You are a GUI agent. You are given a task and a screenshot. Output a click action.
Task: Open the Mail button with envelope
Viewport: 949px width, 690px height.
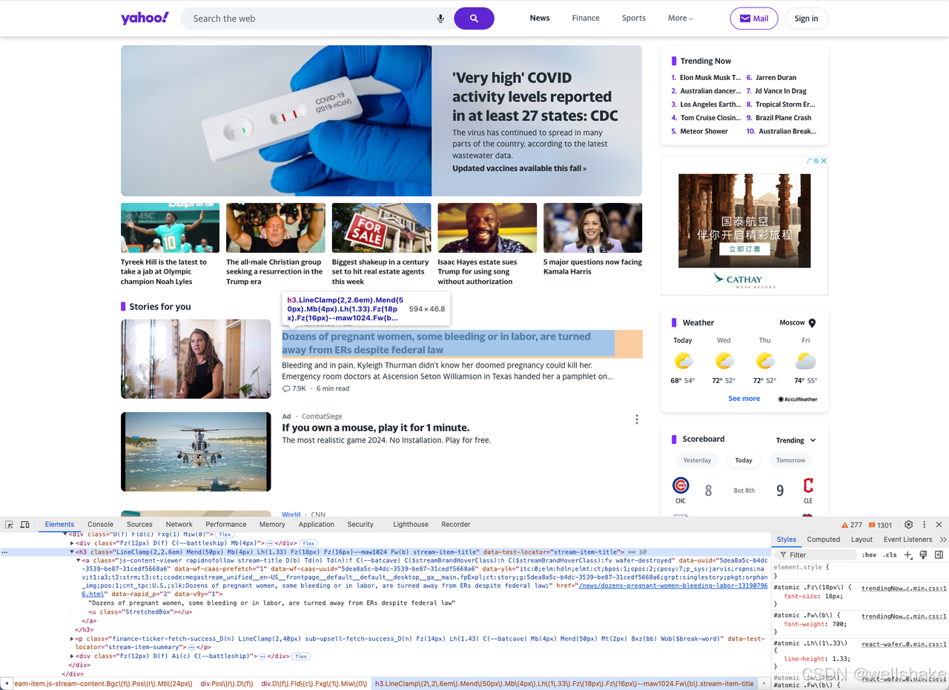pyautogui.click(x=755, y=19)
